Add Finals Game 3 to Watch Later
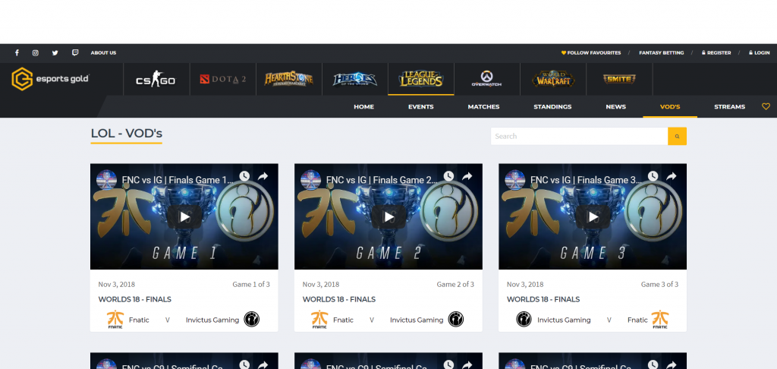This screenshot has width=777, height=369. point(652,176)
